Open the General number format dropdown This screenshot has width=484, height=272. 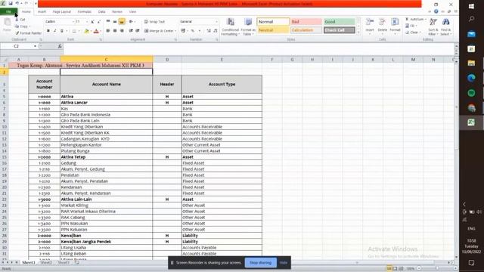216,22
